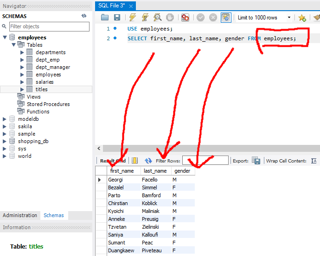320x256 pixels.
Task: Expand the modeldb schema
Action: point(4,119)
